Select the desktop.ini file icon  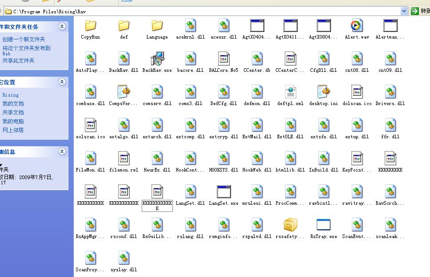tap(323, 92)
